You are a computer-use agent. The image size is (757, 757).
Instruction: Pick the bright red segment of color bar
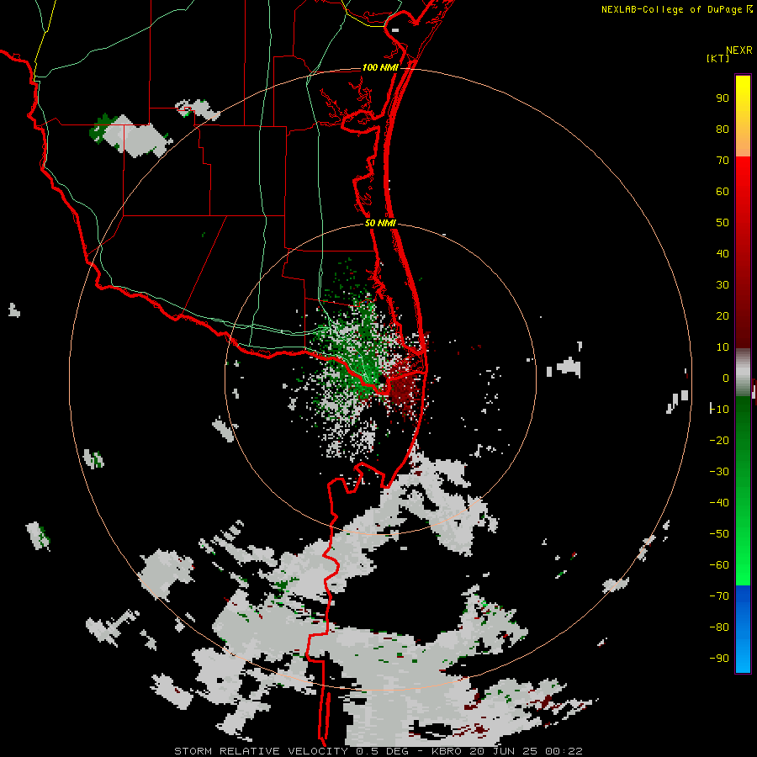click(743, 177)
